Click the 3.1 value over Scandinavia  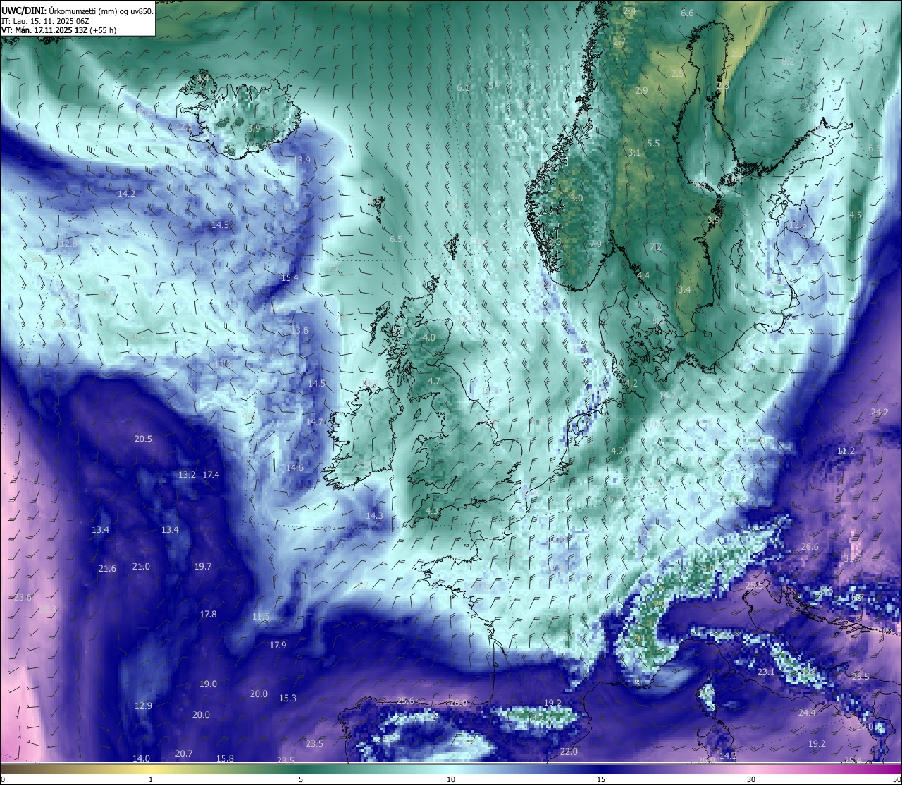click(x=634, y=153)
